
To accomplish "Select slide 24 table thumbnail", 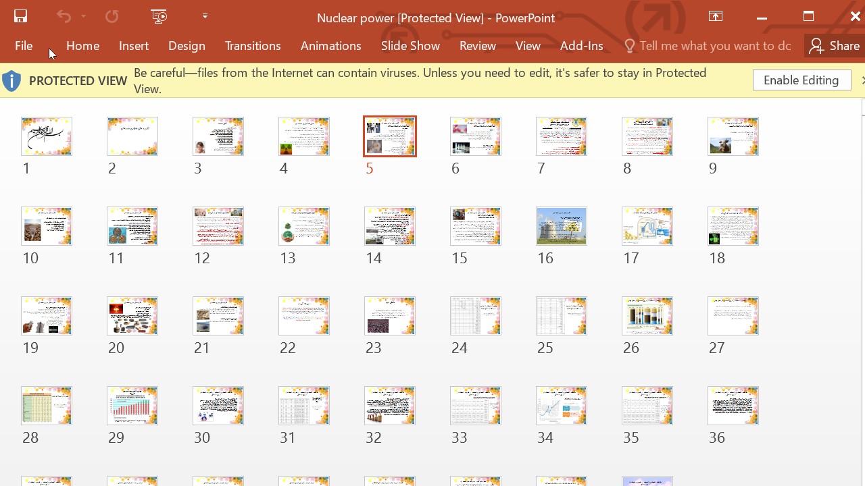I will click(x=476, y=316).
